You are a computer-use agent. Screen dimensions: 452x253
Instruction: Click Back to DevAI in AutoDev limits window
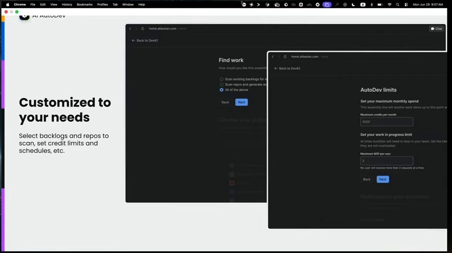287,69
